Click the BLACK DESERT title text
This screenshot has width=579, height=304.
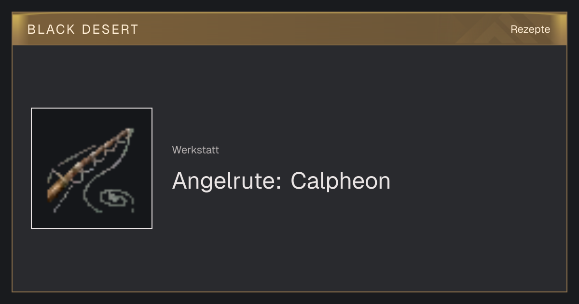pos(83,29)
